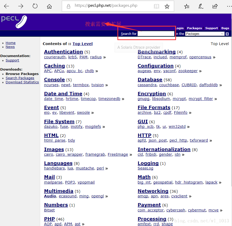Add page to favorites with star icon
Image resolution: width=232 pixels, height=226 pixels.
point(167,6)
